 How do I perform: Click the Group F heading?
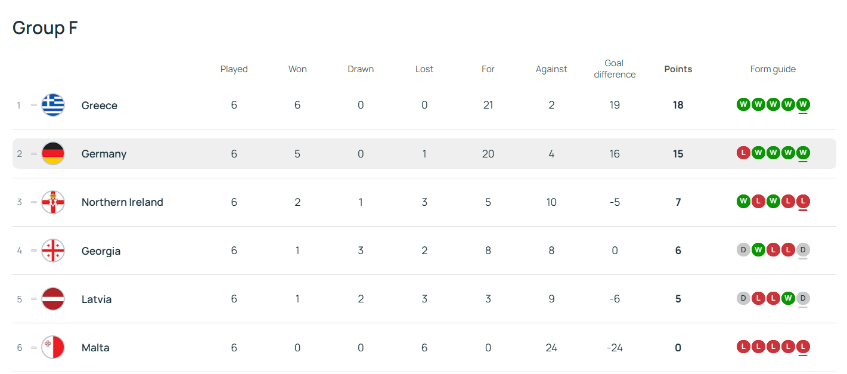coord(45,28)
